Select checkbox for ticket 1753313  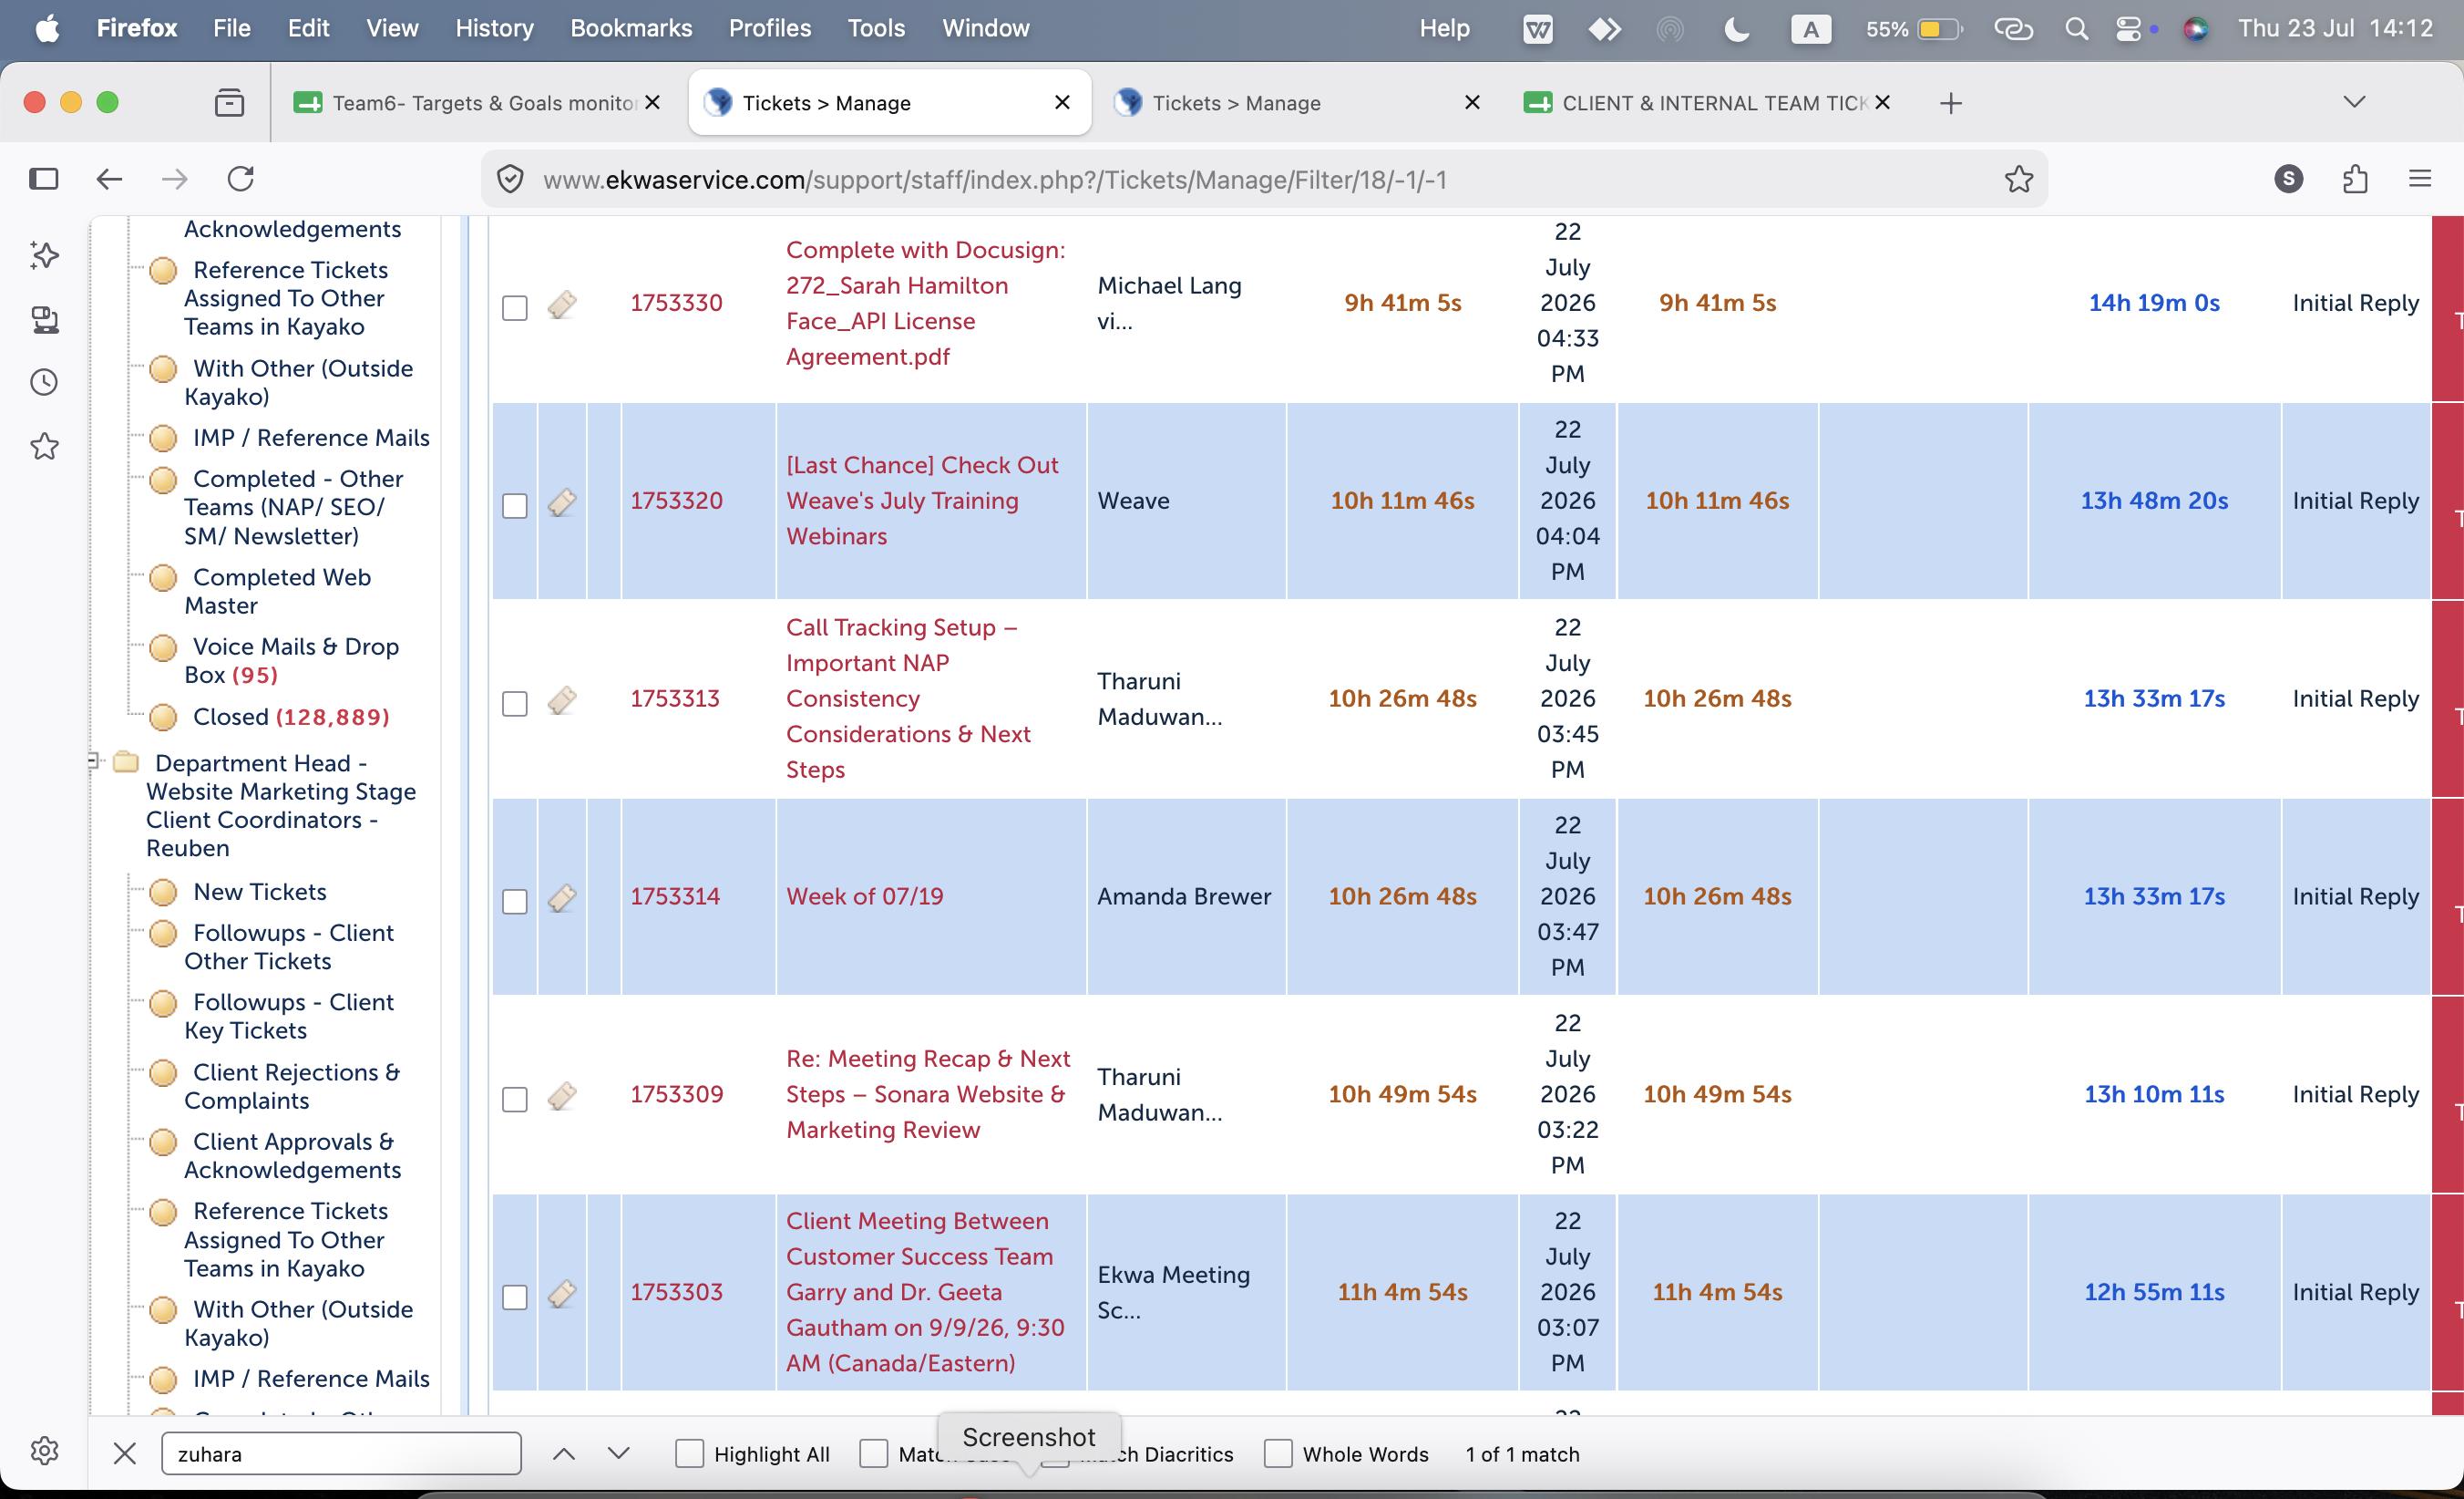tap(515, 704)
